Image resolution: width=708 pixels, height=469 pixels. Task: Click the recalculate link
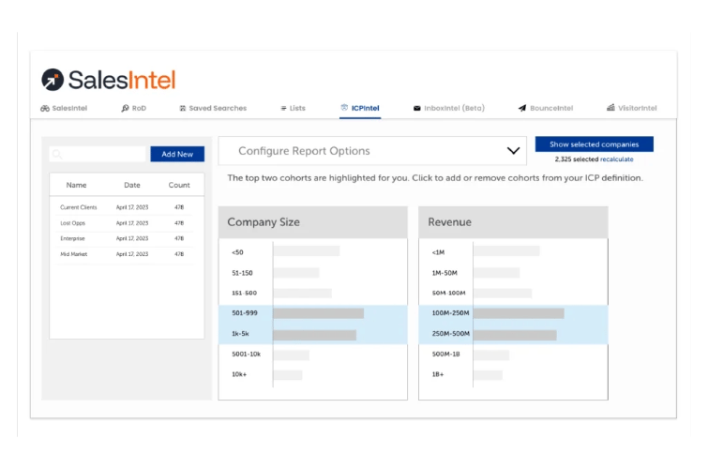coord(617,159)
